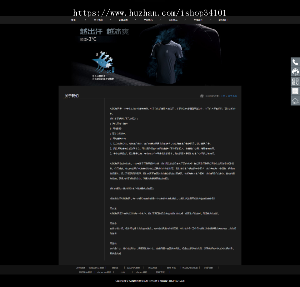Viewport: 300px width, 287px height.
Task: Visit the discuz模板 footer link
Action: click(142, 272)
